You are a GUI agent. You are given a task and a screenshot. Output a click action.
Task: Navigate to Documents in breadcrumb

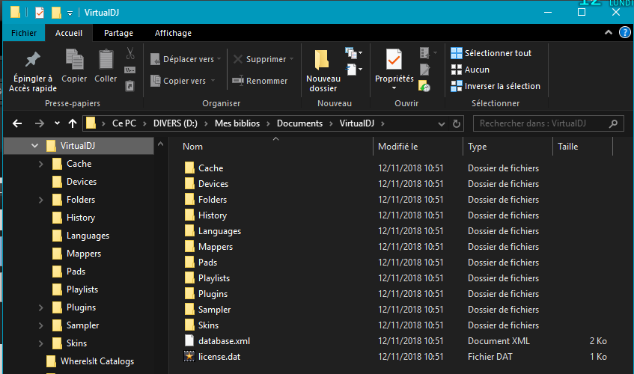coord(299,123)
